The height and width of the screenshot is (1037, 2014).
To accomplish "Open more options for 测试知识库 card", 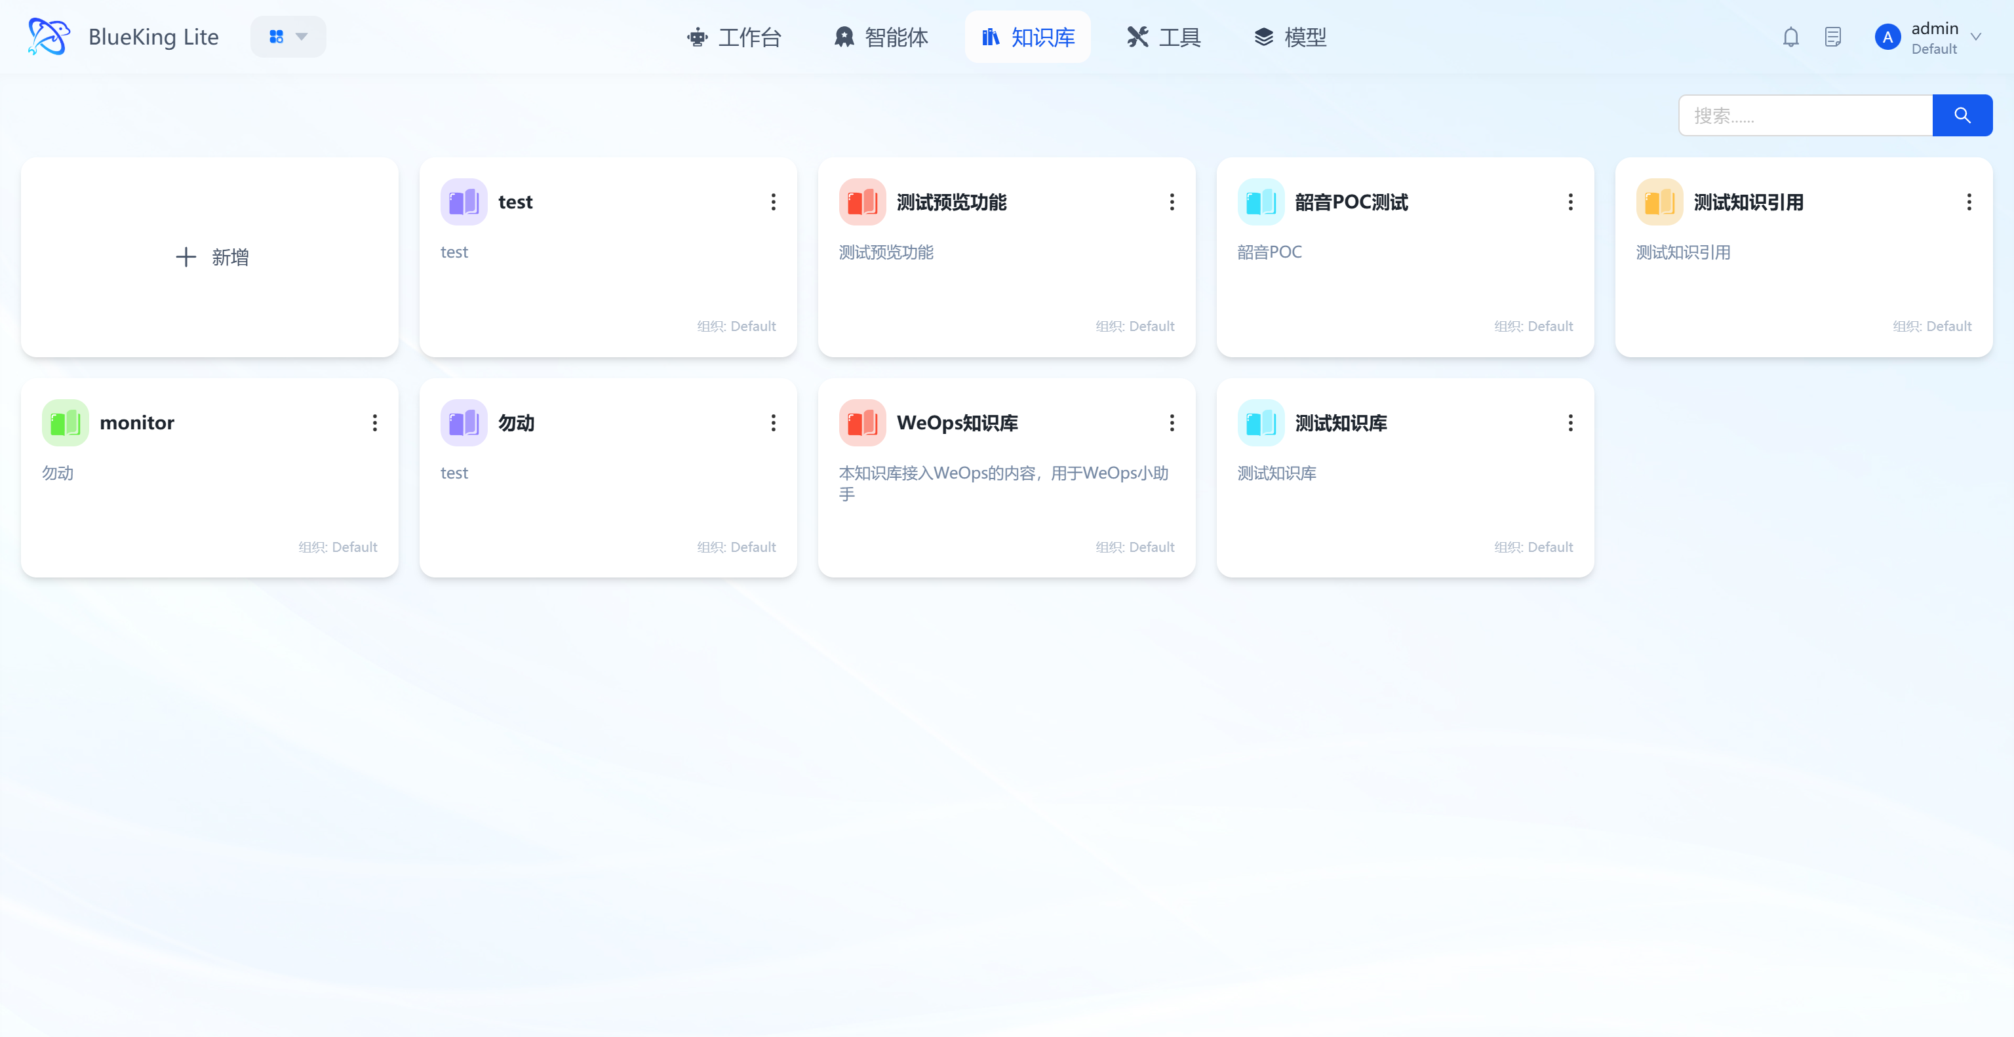I will pos(1571,423).
